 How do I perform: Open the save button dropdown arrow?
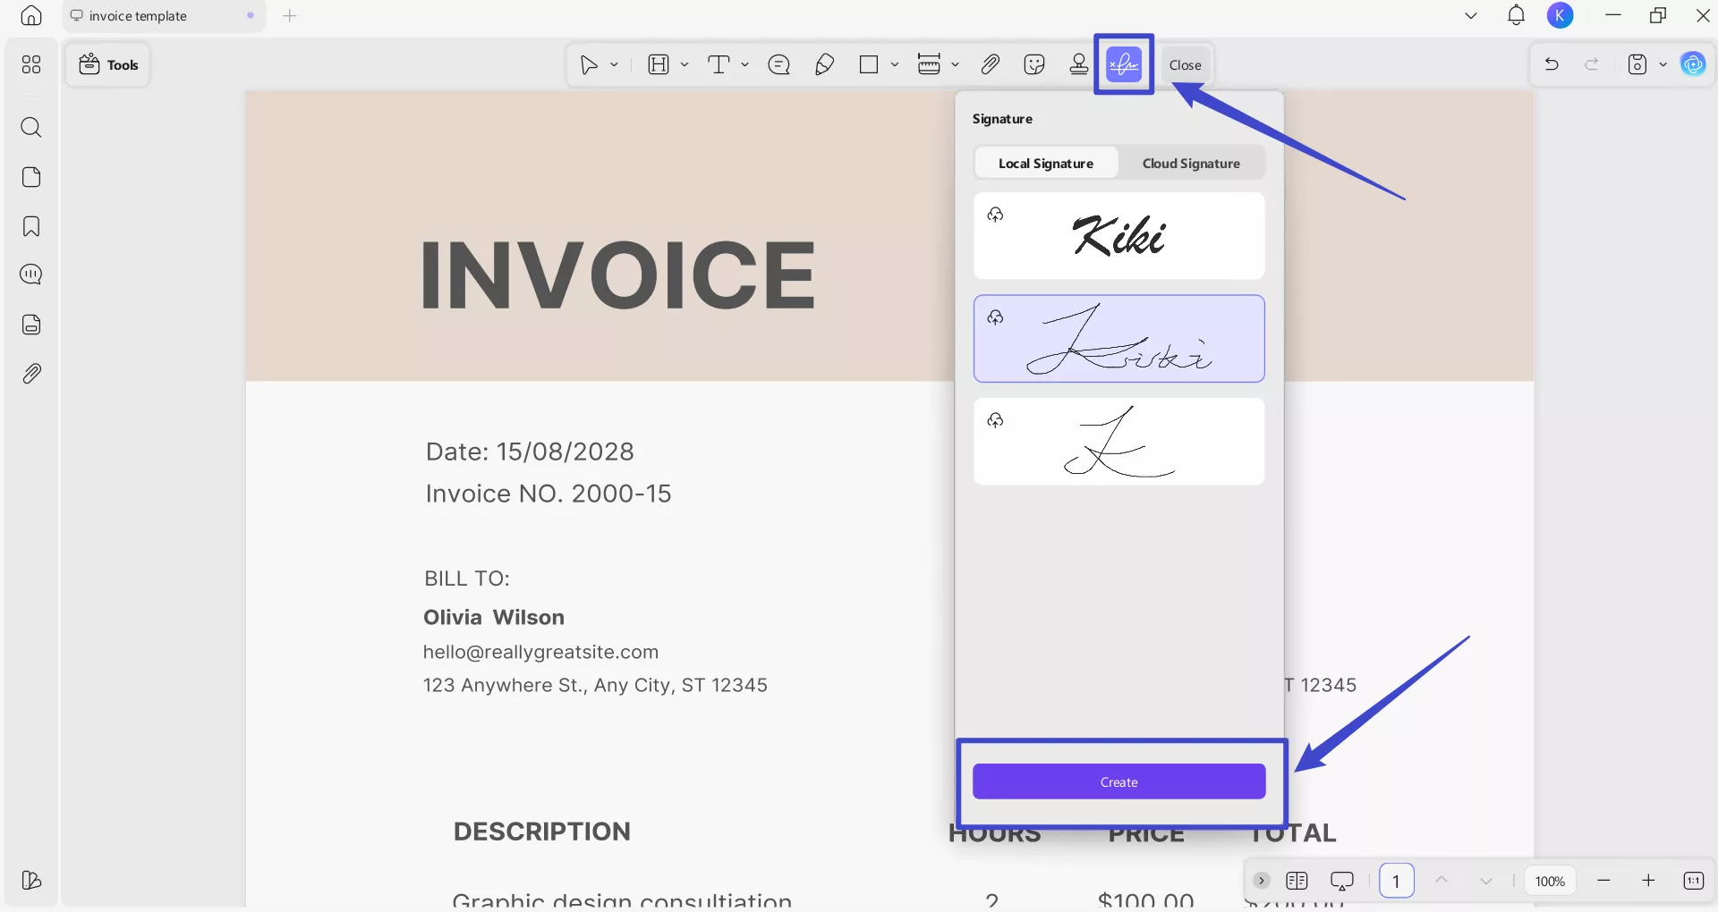(1663, 63)
